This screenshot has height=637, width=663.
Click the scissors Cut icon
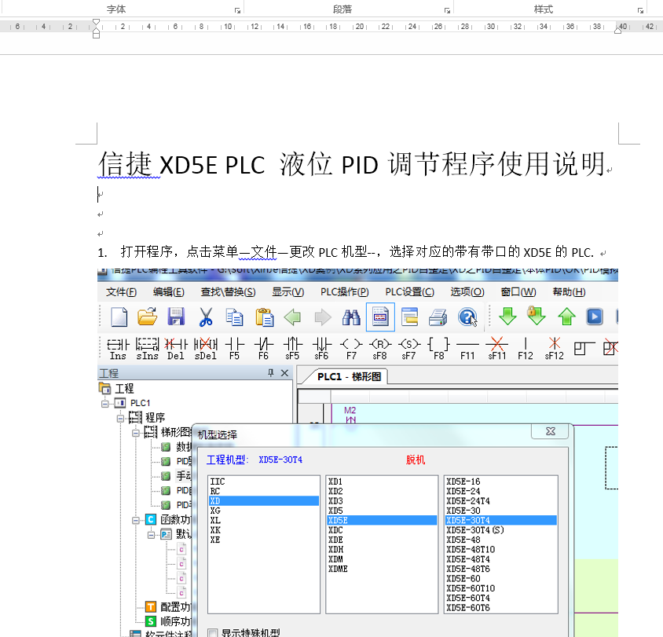[x=205, y=317]
